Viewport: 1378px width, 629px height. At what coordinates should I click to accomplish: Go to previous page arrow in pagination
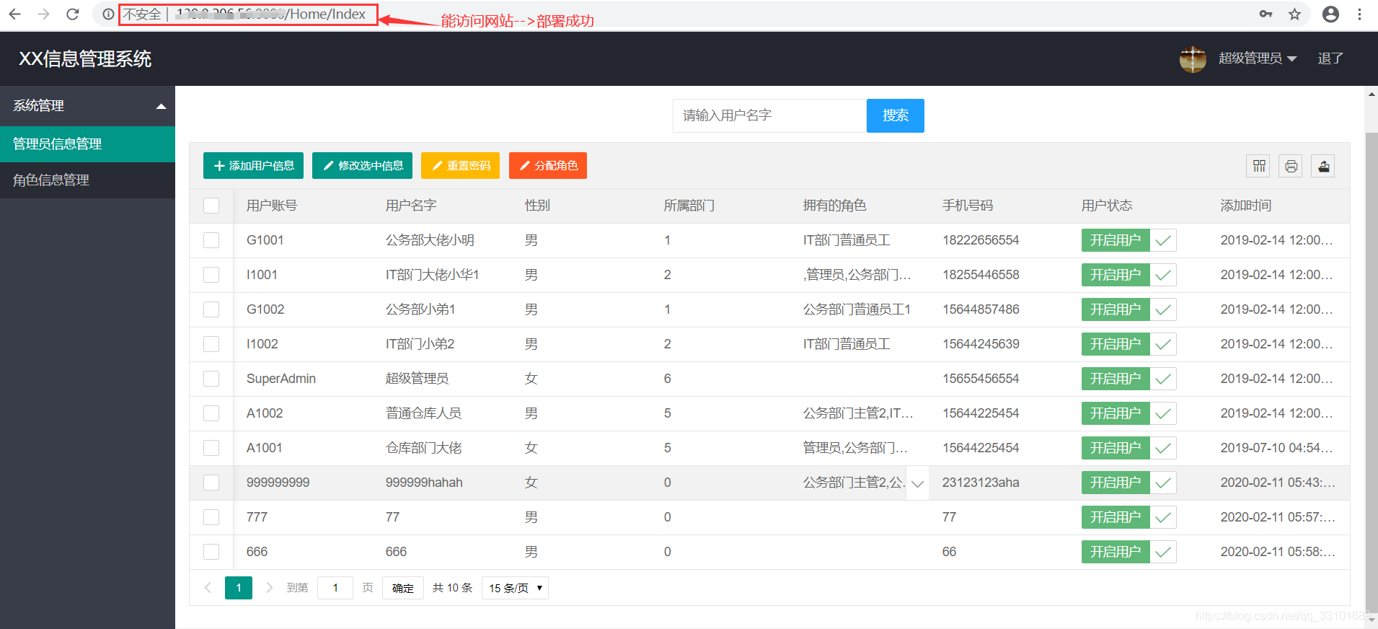(x=208, y=588)
